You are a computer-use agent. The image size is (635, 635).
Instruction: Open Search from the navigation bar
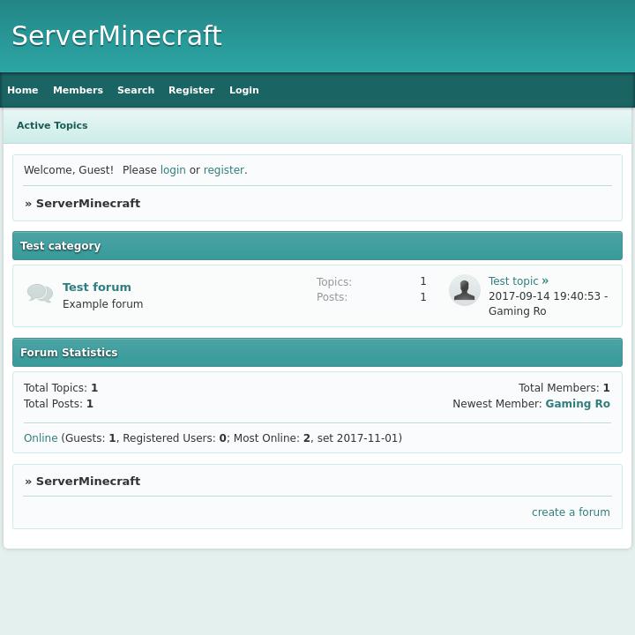(136, 90)
